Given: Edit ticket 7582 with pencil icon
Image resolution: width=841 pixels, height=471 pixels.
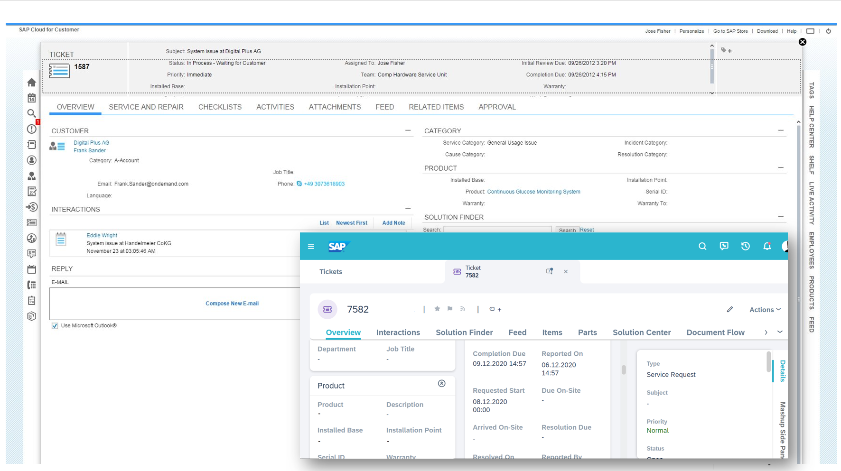Looking at the screenshot, I should tap(730, 309).
